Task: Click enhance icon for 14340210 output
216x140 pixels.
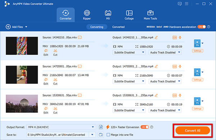Action: click(180, 37)
